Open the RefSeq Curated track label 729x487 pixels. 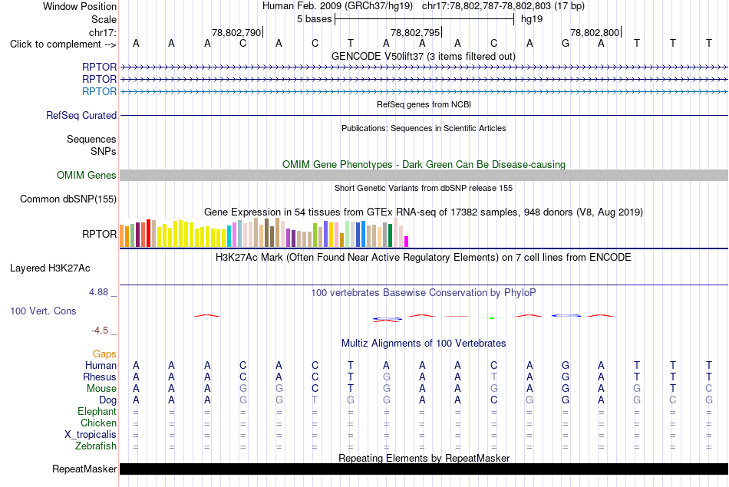(x=81, y=115)
